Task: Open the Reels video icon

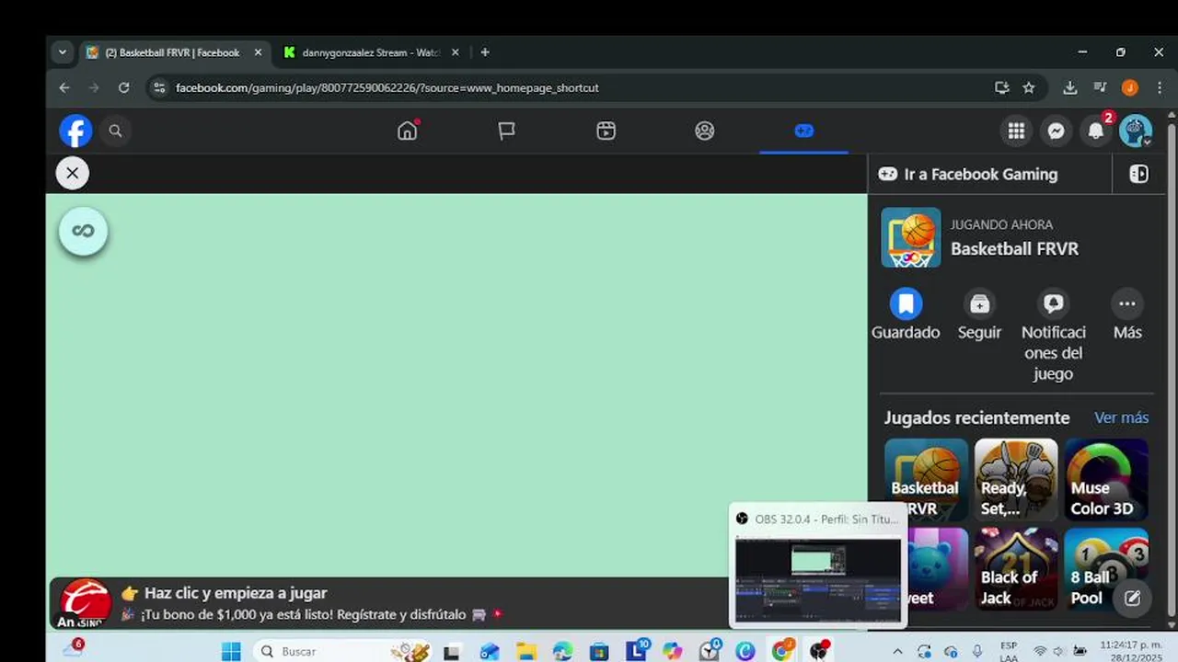Action: [x=606, y=131]
